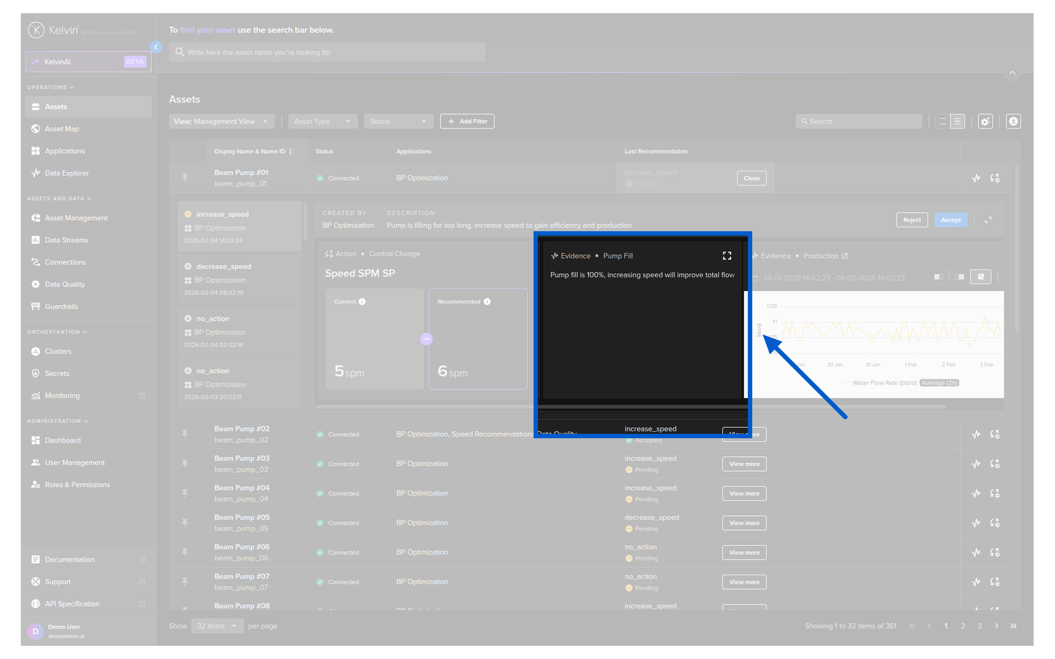Change the 32 items per page dropdown

coord(217,626)
